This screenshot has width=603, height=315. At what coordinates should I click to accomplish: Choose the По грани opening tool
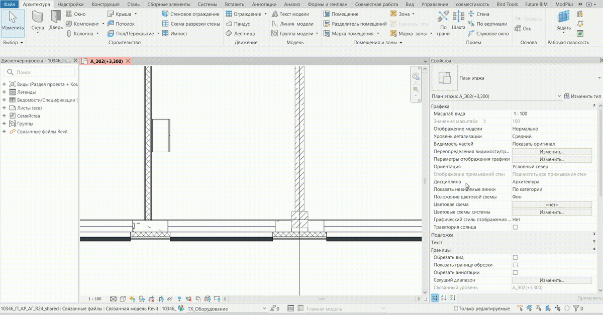coord(443,24)
